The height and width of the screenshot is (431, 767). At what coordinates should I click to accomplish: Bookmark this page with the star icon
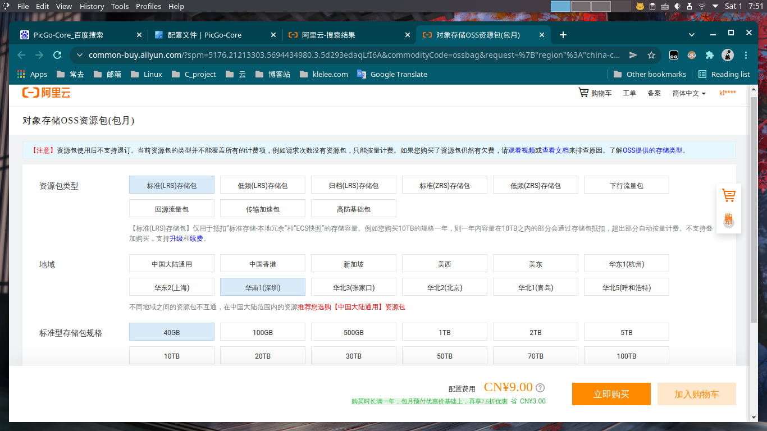click(651, 55)
